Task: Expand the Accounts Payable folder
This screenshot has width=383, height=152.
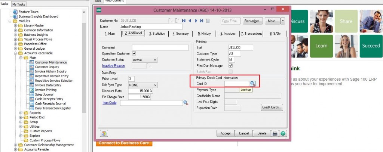Action: [15, 149]
